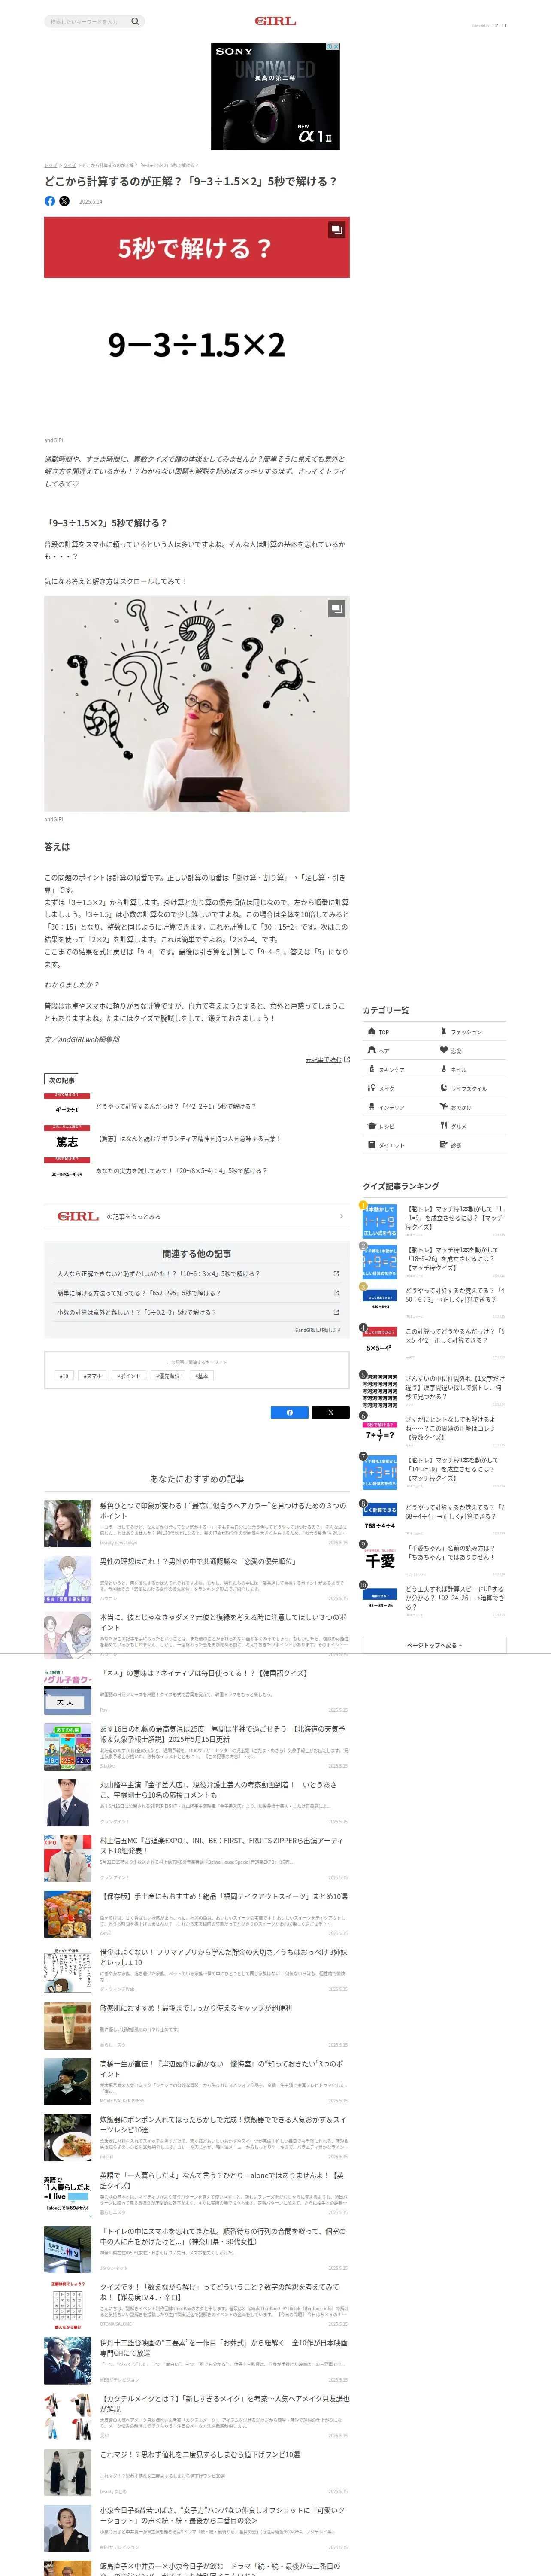Open ネイル category icon
This screenshot has width=551, height=2576.
(x=444, y=1069)
